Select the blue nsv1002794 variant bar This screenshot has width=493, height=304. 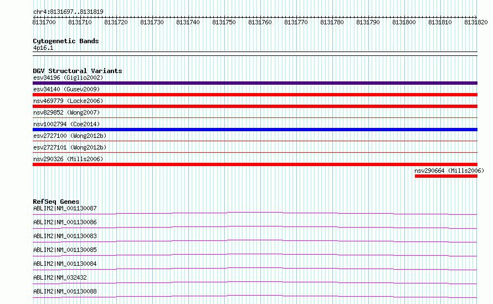tap(255, 130)
